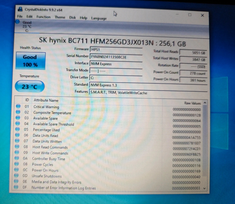Click the status orb for Controller Busy Time
The height and width of the screenshot is (204, 235).
coord(17,158)
